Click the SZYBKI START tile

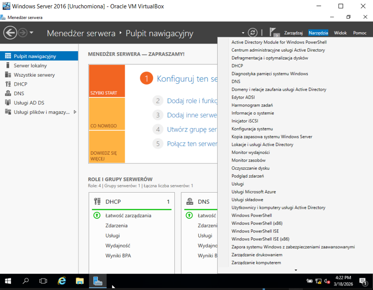pos(107,81)
